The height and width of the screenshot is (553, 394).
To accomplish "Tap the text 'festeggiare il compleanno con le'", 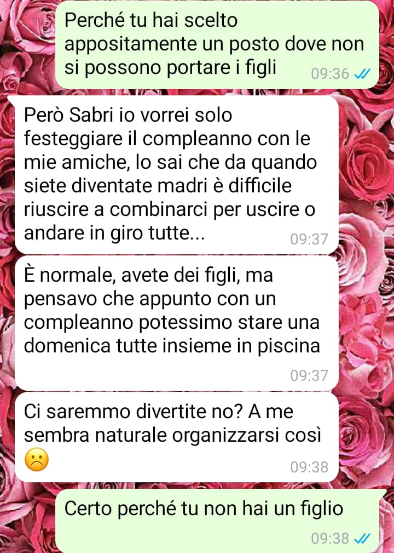I will click(x=167, y=139).
